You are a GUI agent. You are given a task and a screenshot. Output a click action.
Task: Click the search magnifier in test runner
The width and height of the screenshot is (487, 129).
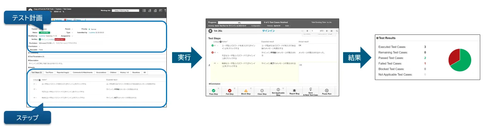tap(337, 31)
